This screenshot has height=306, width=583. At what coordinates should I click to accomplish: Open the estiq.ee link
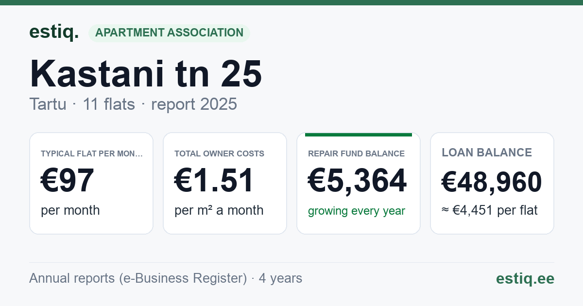[525, 278]
